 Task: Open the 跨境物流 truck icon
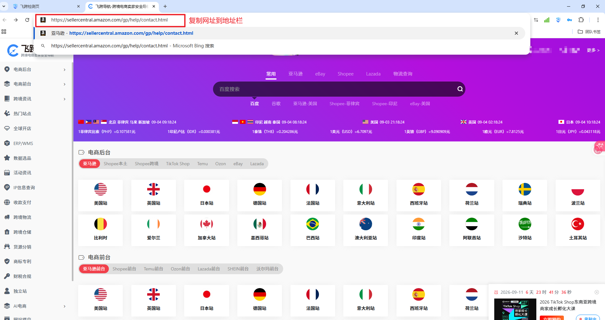7,217
